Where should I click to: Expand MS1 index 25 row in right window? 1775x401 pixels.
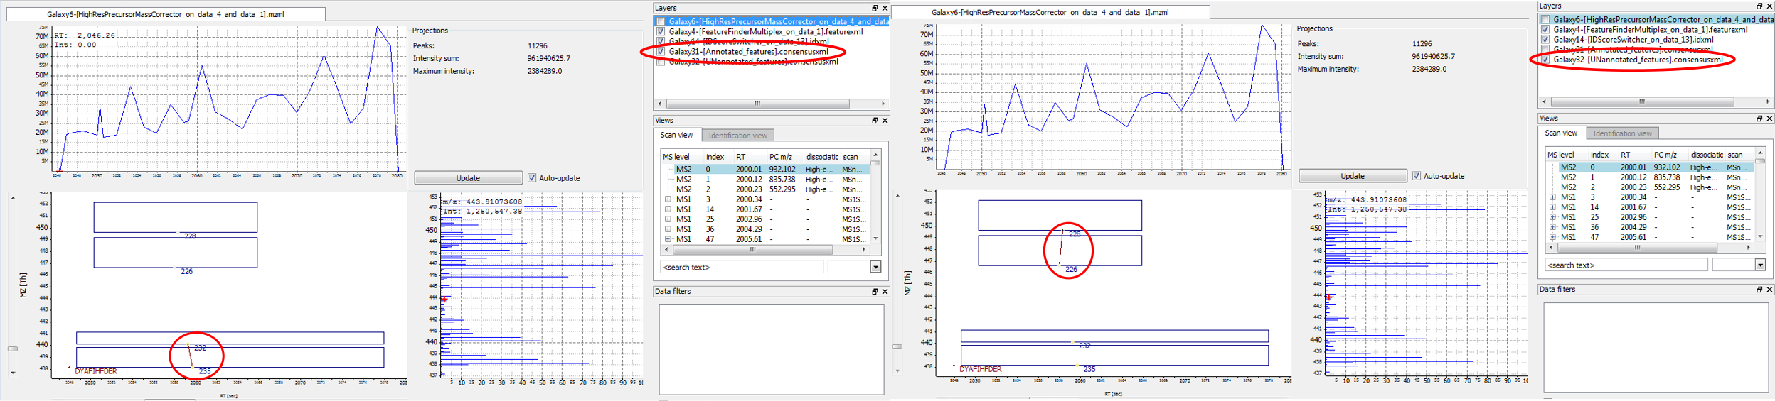[x=1552, y=217]
